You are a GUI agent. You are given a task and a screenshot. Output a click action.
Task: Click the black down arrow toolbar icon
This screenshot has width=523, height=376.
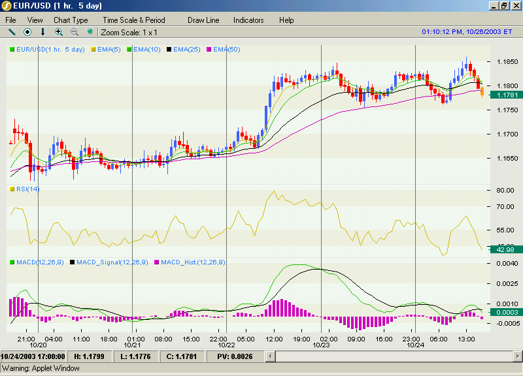(x=42, y=32)
